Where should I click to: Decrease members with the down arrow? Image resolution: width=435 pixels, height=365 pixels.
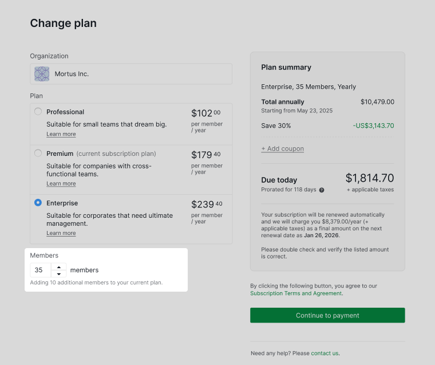pyautogui.click(x=59, y=274)
